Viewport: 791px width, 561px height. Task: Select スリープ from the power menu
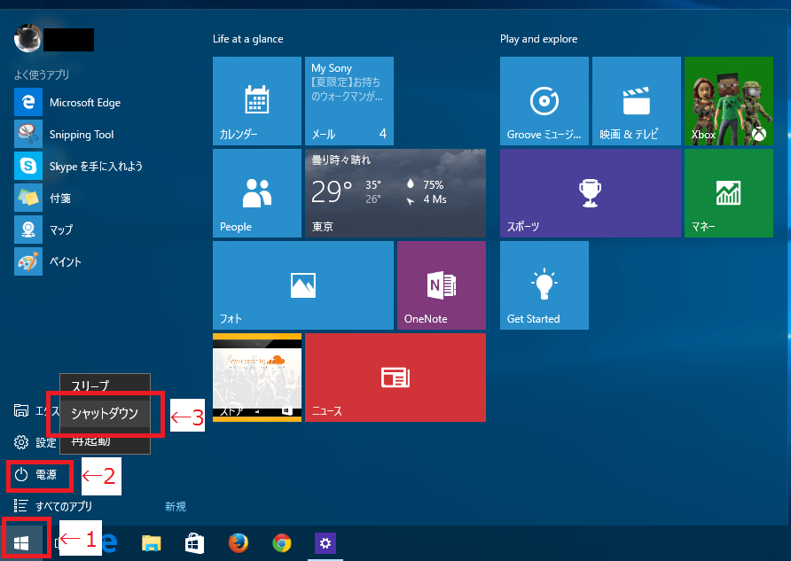[x=90, y=386]
